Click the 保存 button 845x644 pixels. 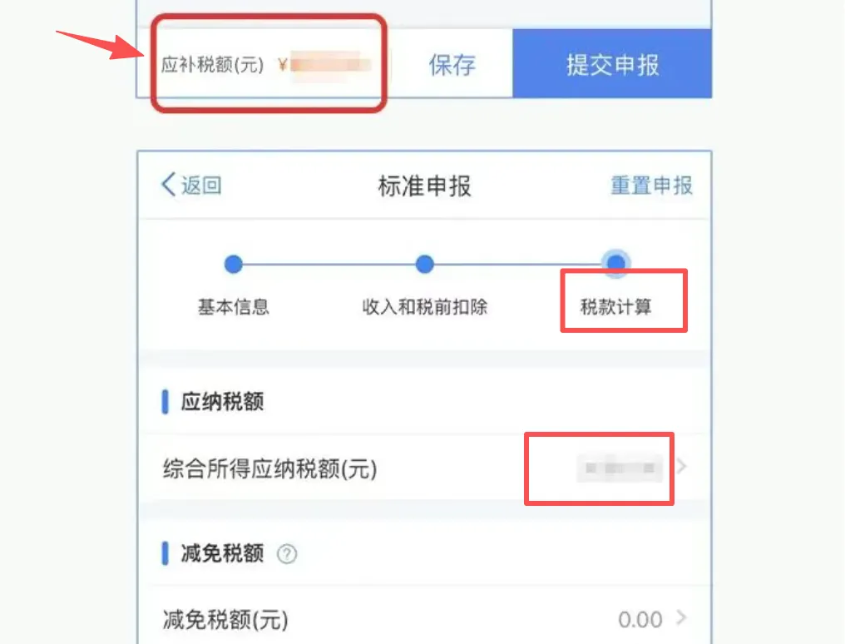452,65
